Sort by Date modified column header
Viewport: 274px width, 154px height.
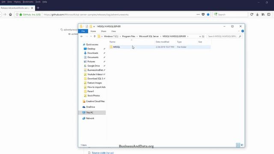click(x=162, y=42)
